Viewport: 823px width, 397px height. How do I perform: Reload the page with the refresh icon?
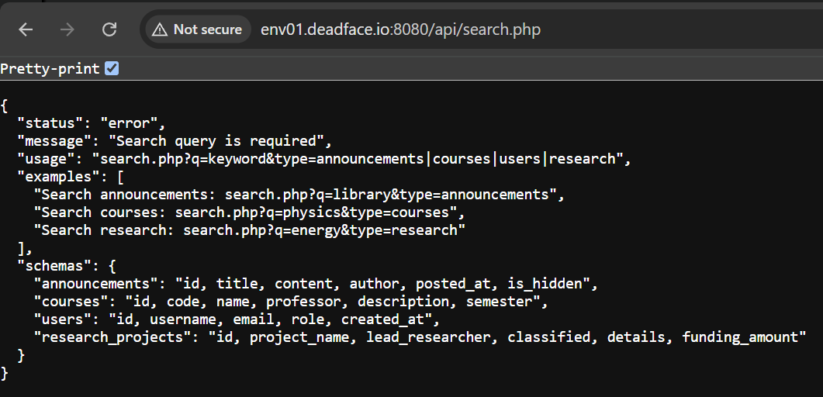109,29
